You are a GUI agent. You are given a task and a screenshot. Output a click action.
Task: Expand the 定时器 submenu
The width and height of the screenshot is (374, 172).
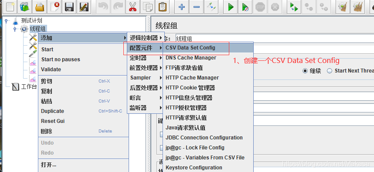click(x=146, y=58)
